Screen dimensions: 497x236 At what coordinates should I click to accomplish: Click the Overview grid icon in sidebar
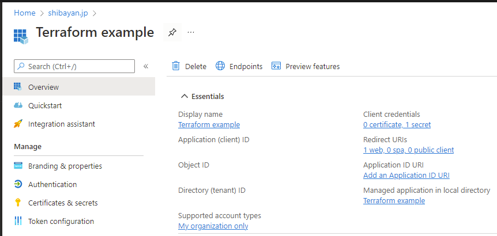click(18, 87)
